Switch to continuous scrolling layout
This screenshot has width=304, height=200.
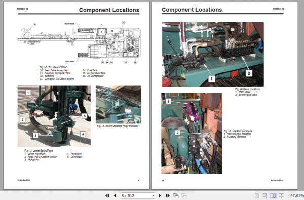coord(264,196)
